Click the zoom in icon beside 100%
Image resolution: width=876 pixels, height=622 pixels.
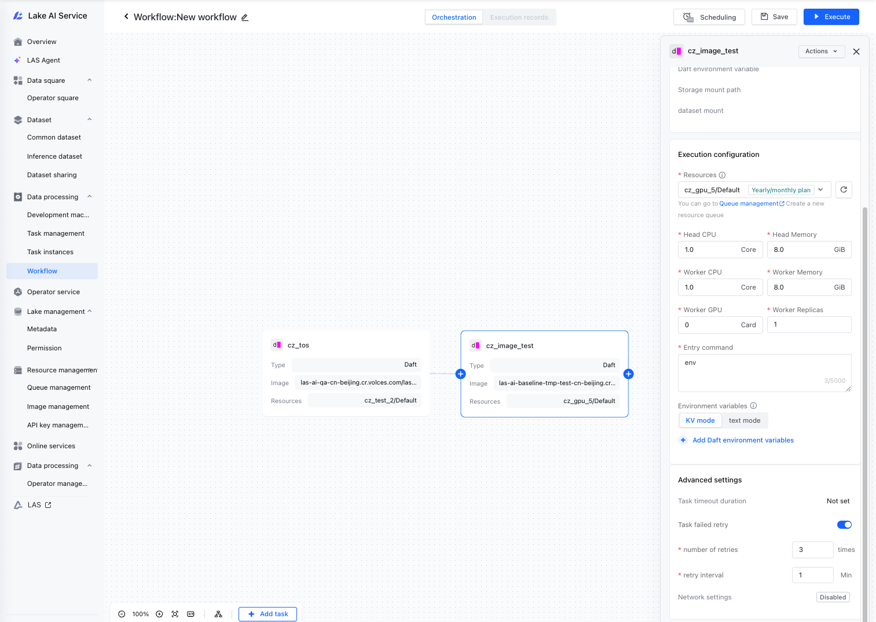point(159,614)
